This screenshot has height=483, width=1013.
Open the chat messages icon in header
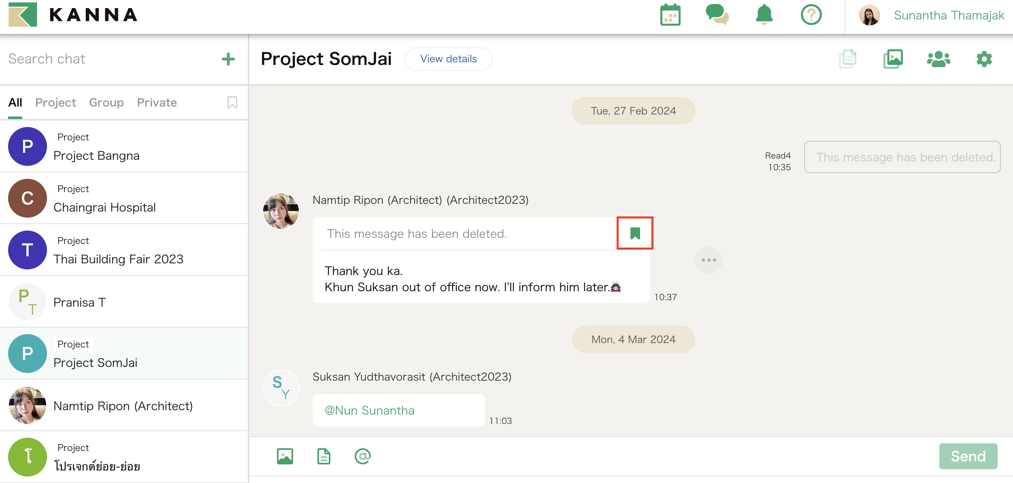pyautogui.click(x=717, y=15)
